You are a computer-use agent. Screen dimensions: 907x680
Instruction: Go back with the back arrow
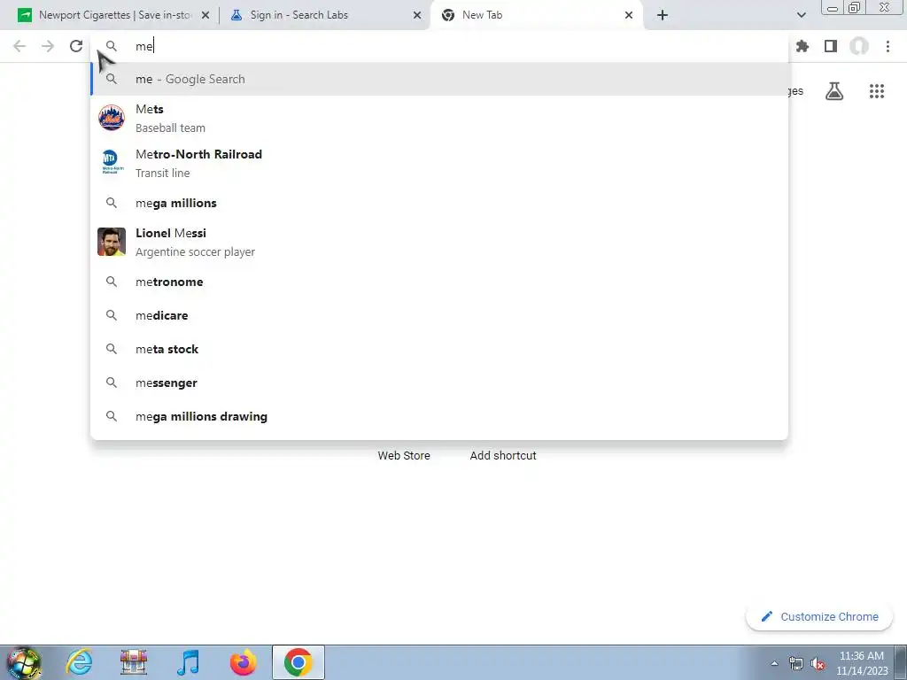click(19, 46)
